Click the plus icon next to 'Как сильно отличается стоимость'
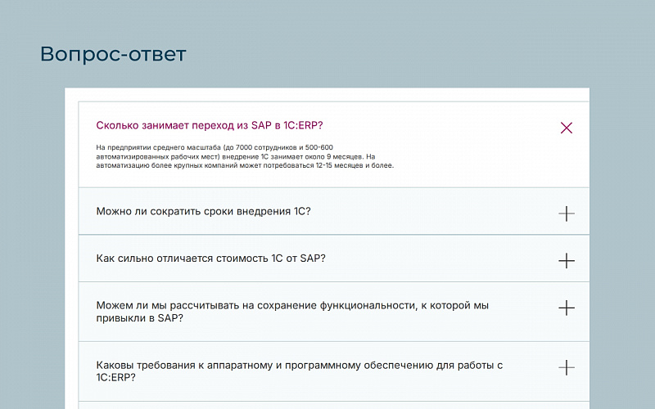655x409 pixels. (566, 261)
